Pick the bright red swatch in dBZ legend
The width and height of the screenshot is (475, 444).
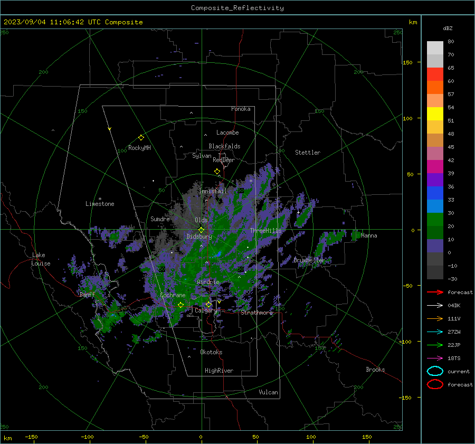coord(435,74)
